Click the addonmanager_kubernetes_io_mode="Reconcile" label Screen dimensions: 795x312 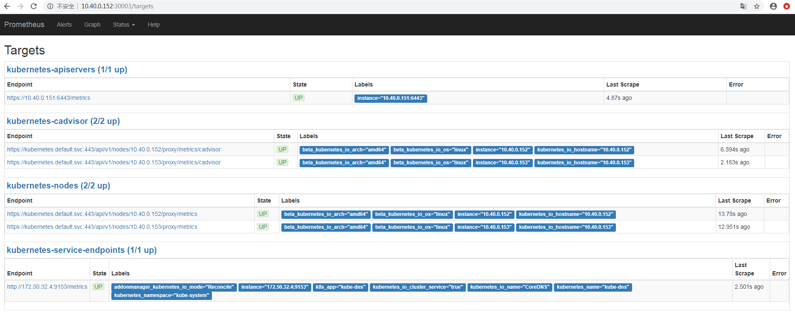click(x=174, y=287)
